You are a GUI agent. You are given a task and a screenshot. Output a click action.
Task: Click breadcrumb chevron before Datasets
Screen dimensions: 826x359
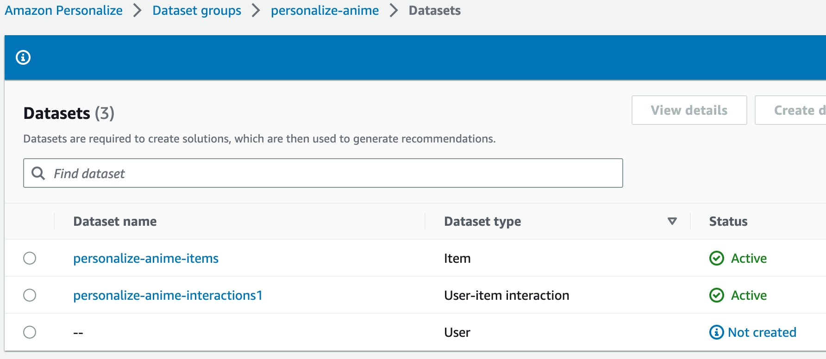394,11
